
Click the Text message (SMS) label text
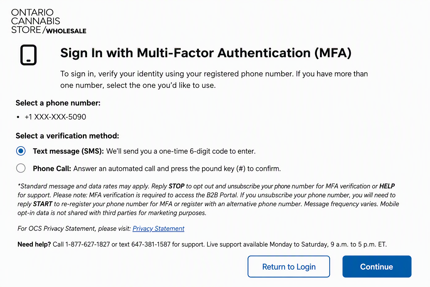pyautogui.click(x=68, y=151)
